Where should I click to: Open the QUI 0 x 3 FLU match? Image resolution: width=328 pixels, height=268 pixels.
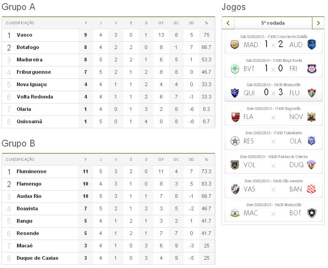coord(273,93)
